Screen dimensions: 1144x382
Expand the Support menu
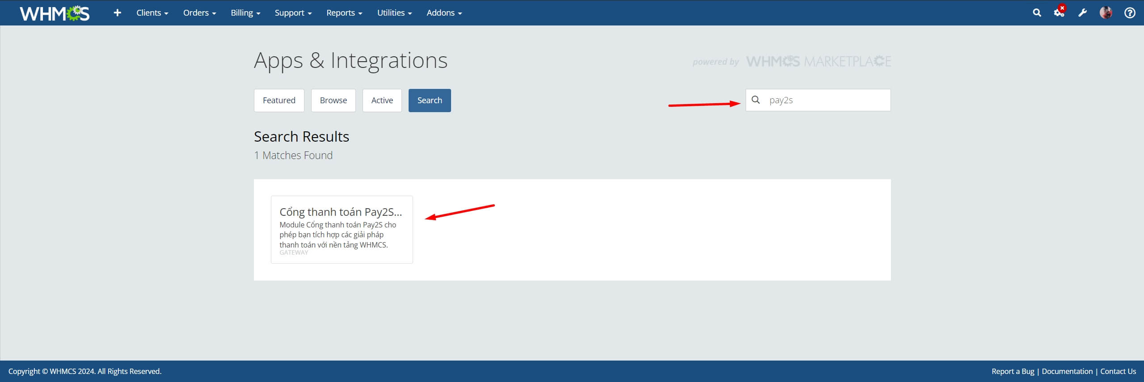pyautogui.click(x=293, y=13)
